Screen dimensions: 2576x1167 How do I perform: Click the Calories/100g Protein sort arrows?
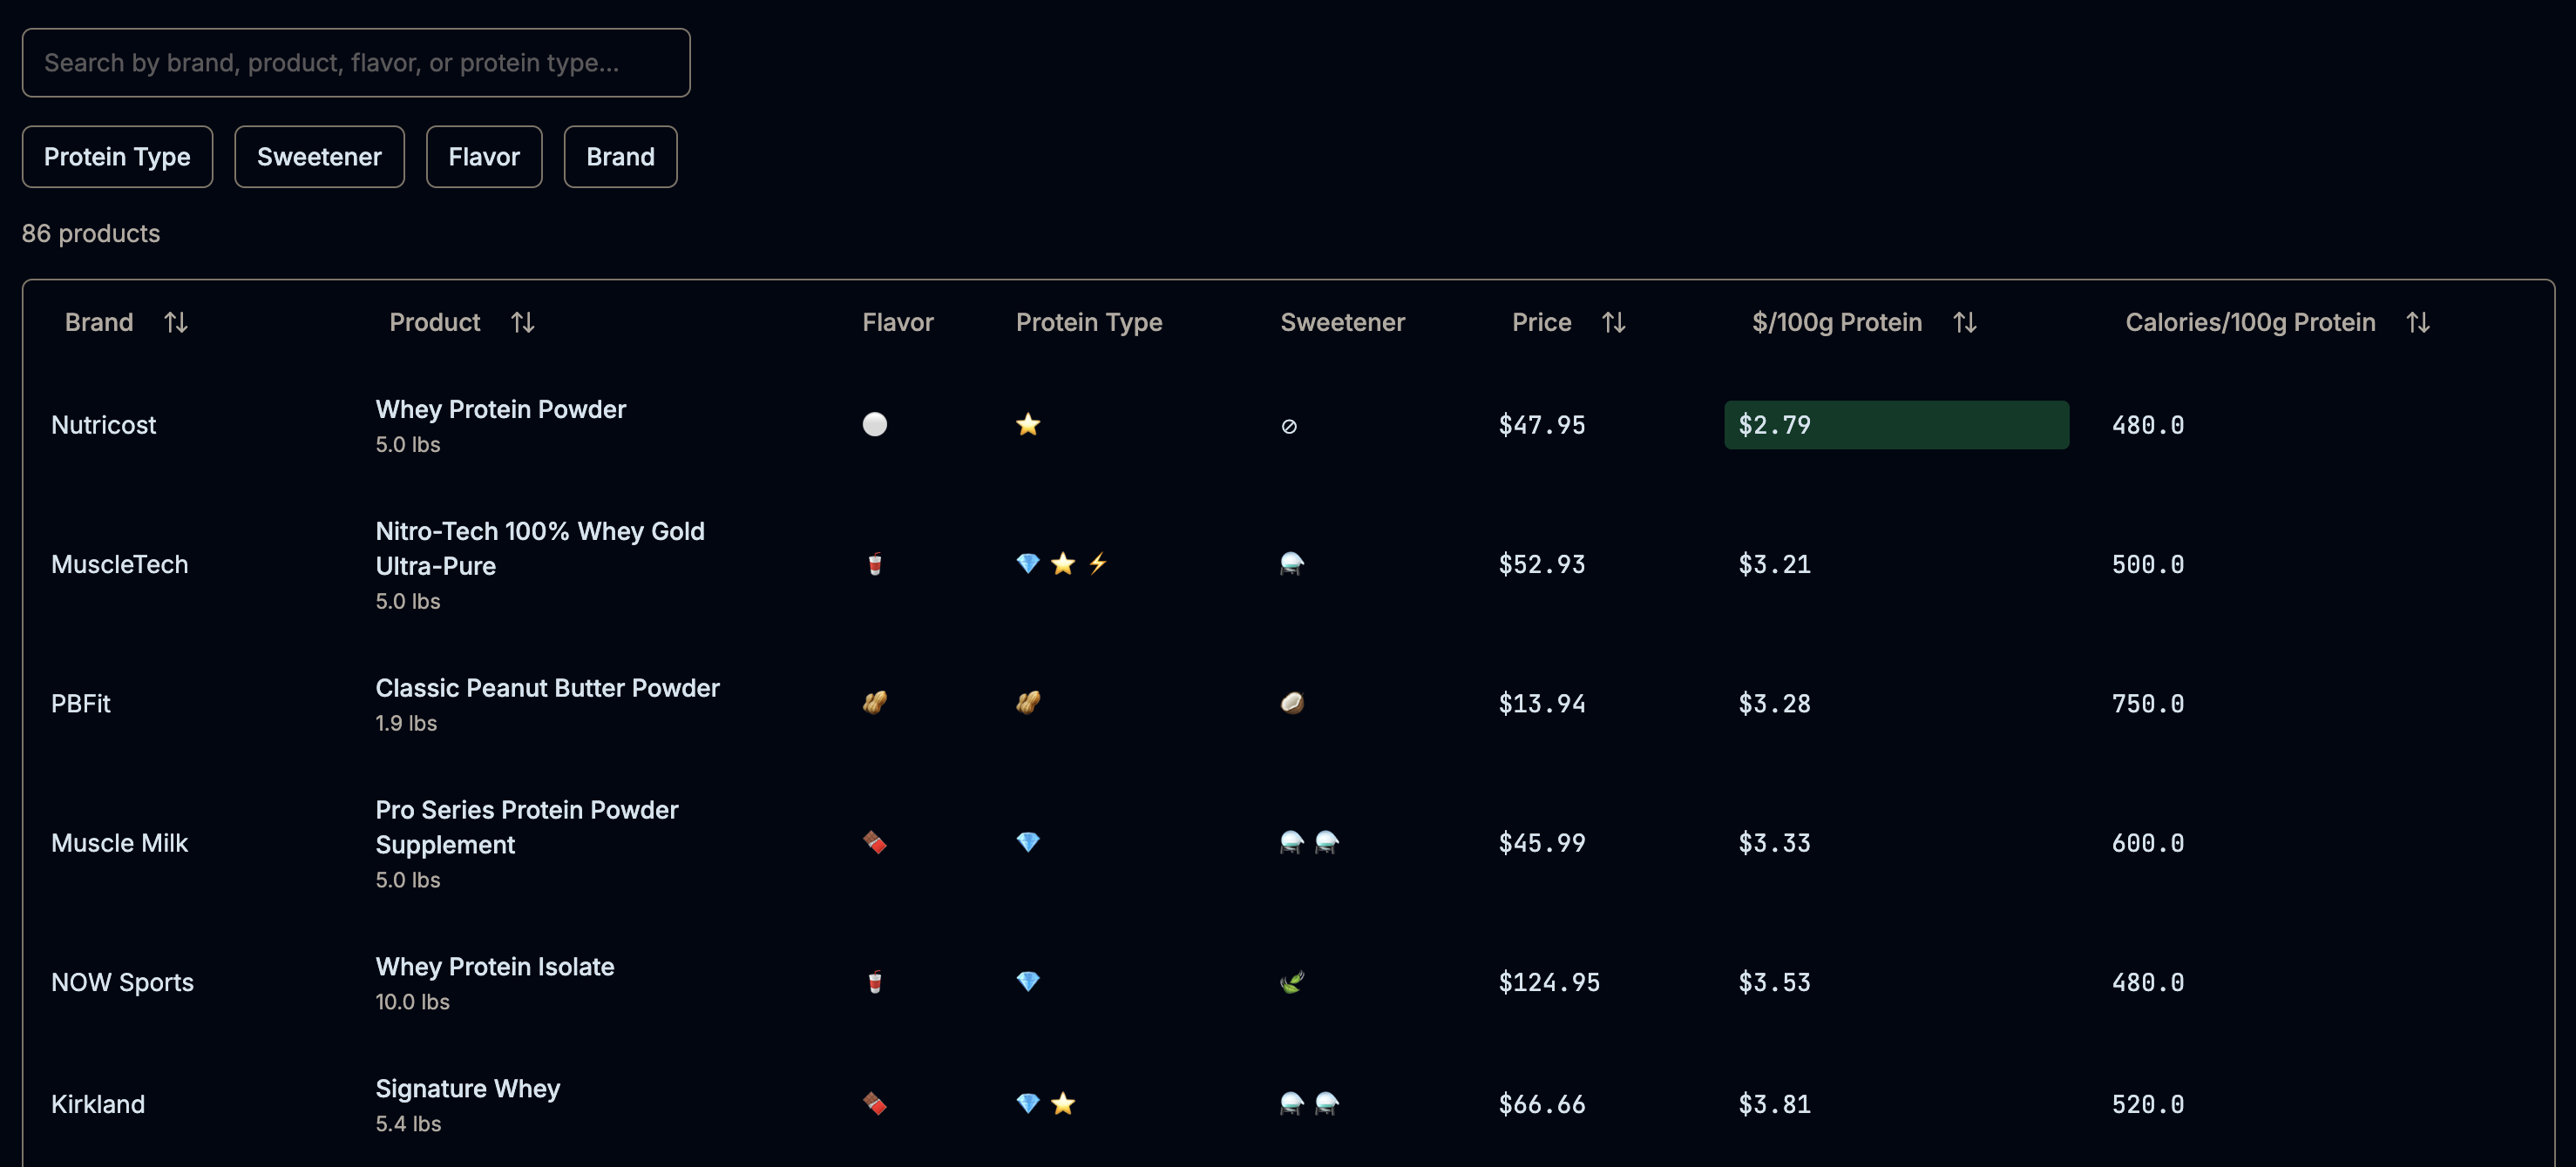(x=2419, y=321)
